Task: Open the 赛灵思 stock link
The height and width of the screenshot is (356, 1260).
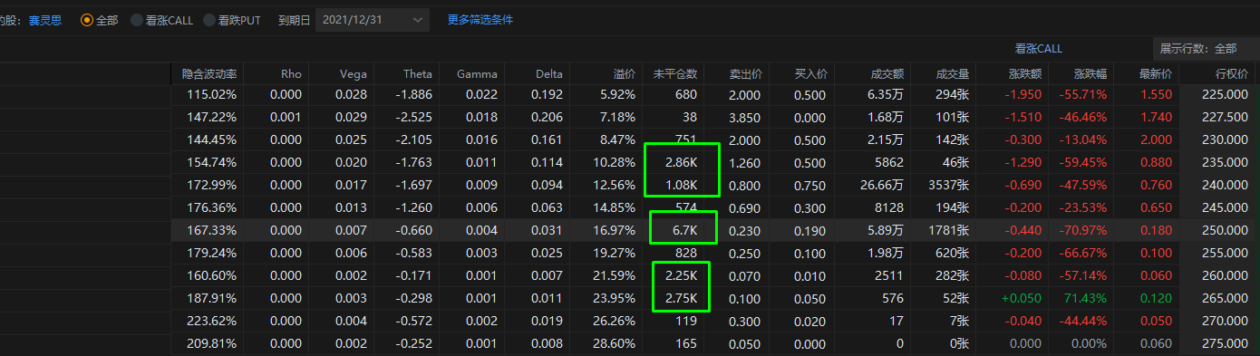Action: point(45,20)
